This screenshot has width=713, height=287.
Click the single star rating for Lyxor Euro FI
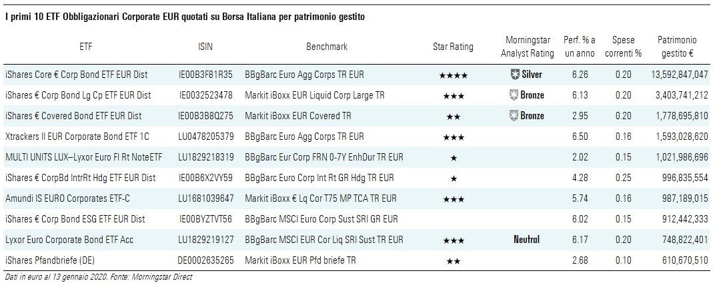coord(453,158)
